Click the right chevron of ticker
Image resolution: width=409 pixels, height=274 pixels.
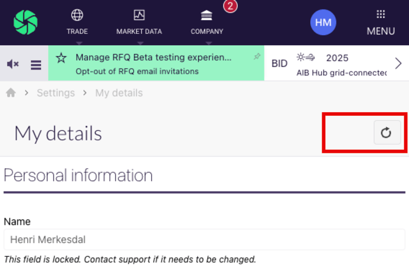point(398,64)
